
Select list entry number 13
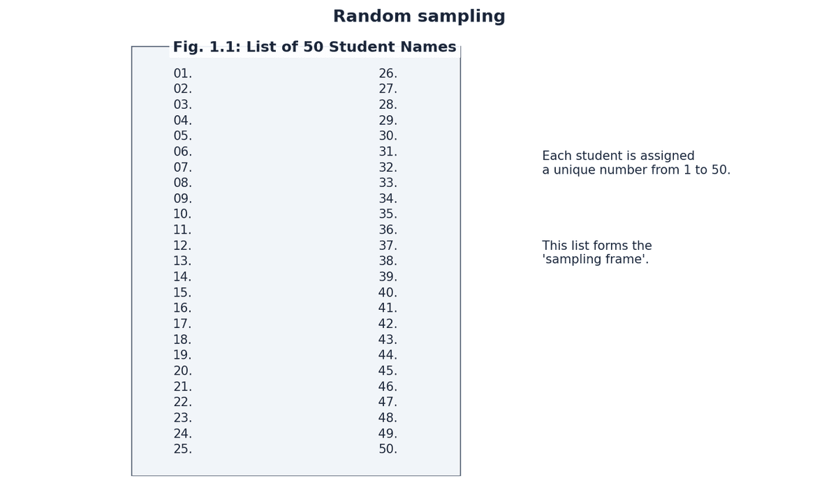(x=182, y=261)
